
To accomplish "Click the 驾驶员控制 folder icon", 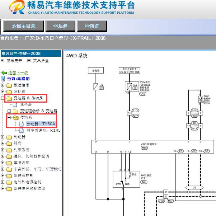I will coord(9,176).
